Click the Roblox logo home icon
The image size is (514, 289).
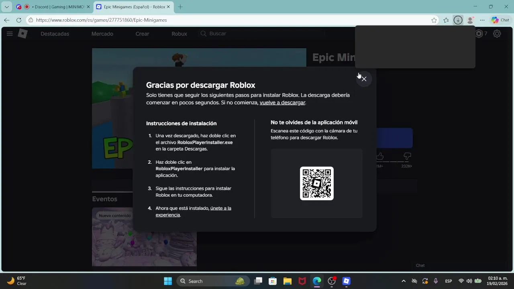(23, 34)
